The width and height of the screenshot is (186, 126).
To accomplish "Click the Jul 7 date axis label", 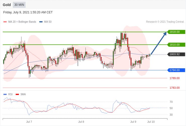I will 29,122.
